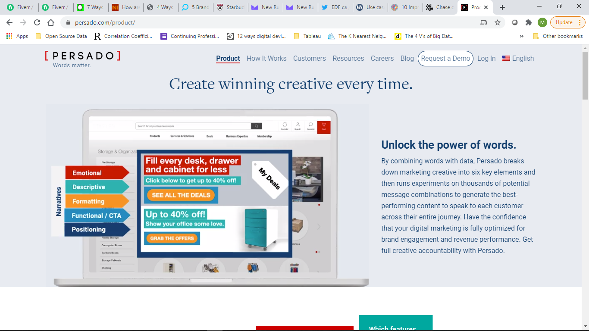
Task: Reload the Persado page
Action: click(x=37, y=22)
